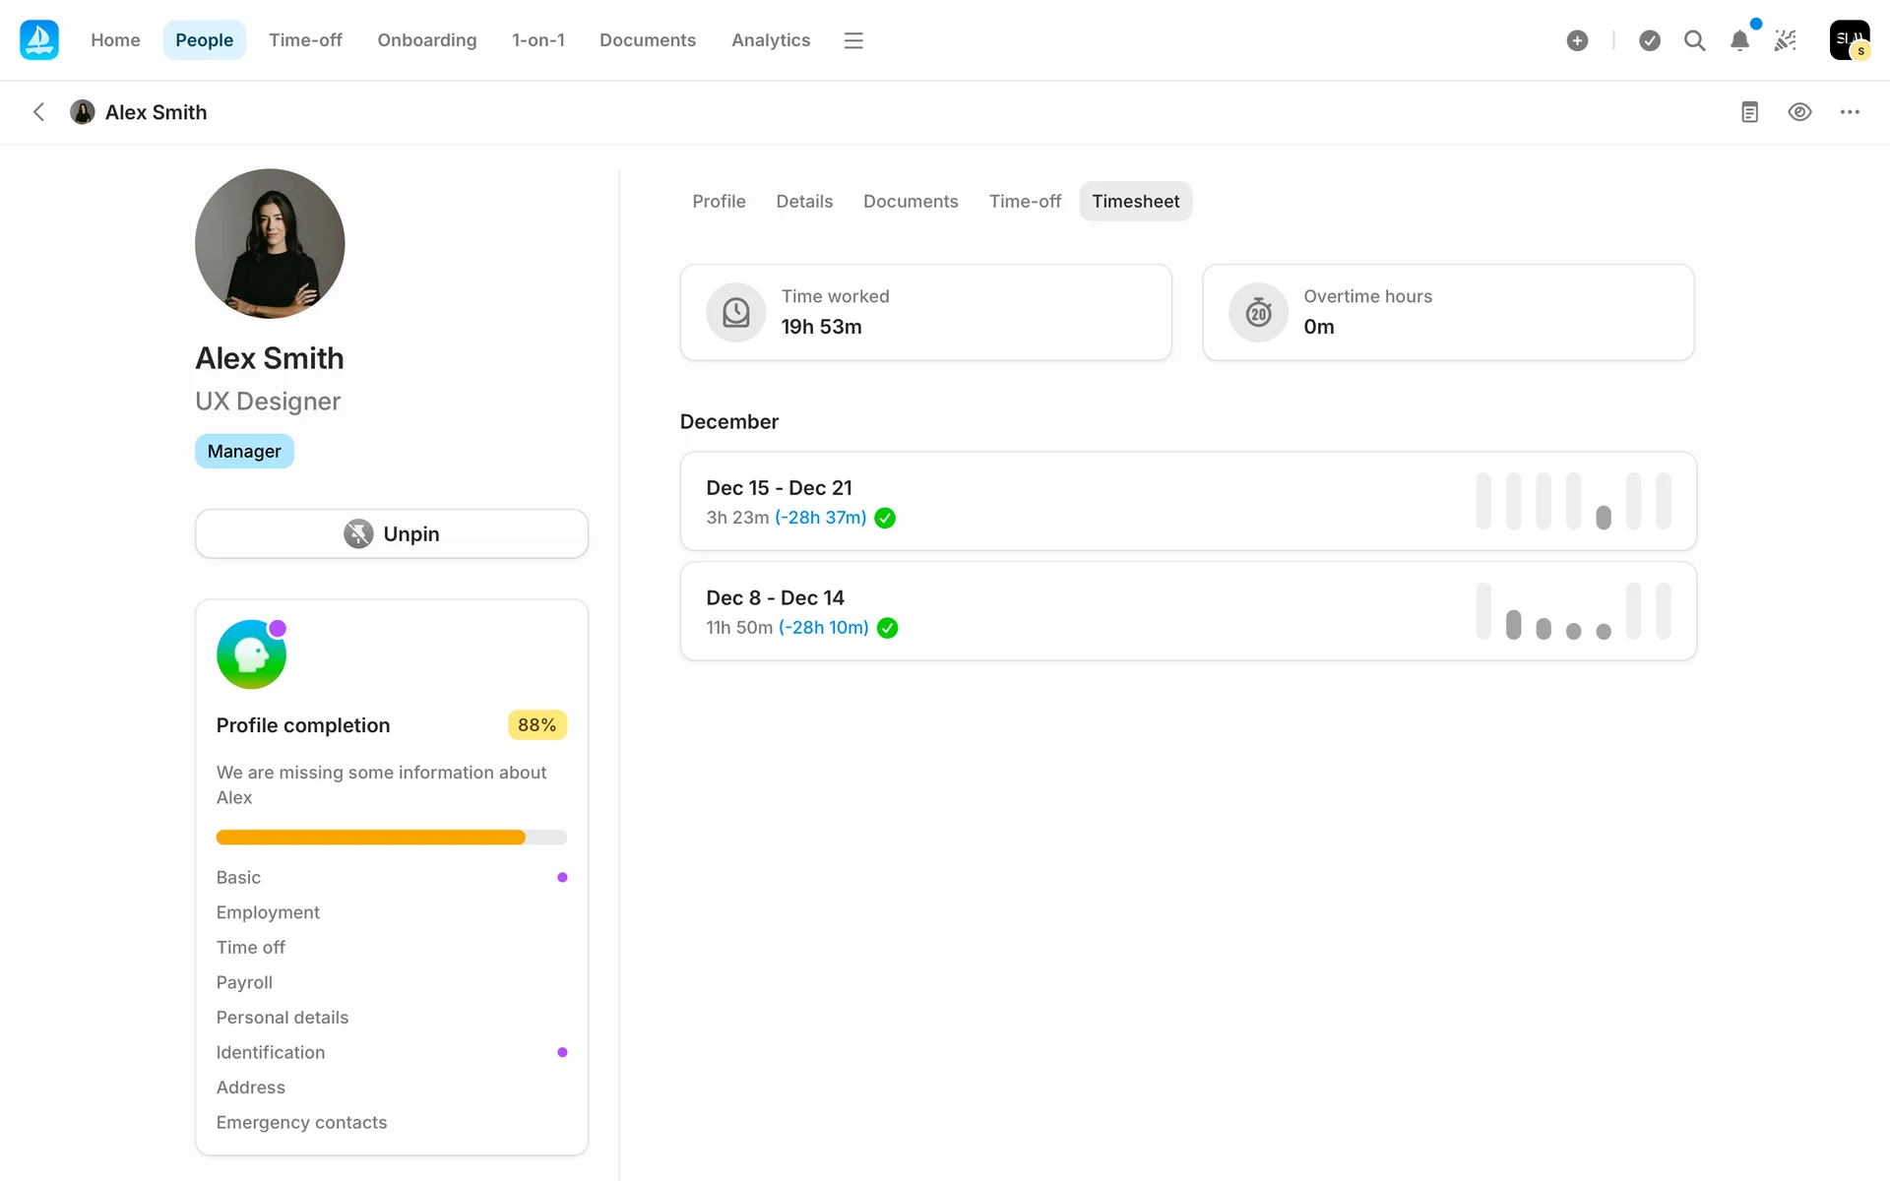Switch to the Time-off profile tab
Screen dimensions: 1890x1181
click(1025, 201)
